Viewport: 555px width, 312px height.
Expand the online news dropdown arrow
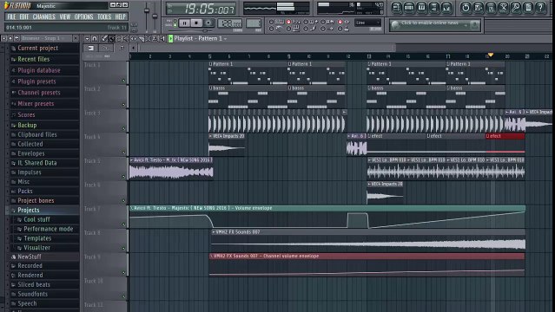pos(465,25)
